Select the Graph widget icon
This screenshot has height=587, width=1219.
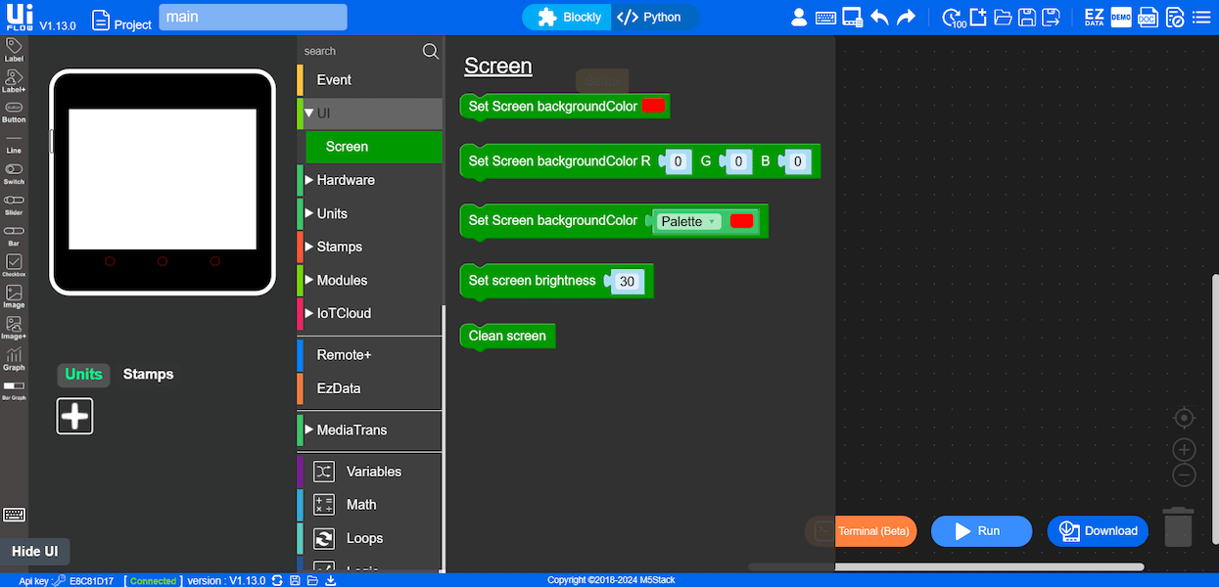(14, 359)
